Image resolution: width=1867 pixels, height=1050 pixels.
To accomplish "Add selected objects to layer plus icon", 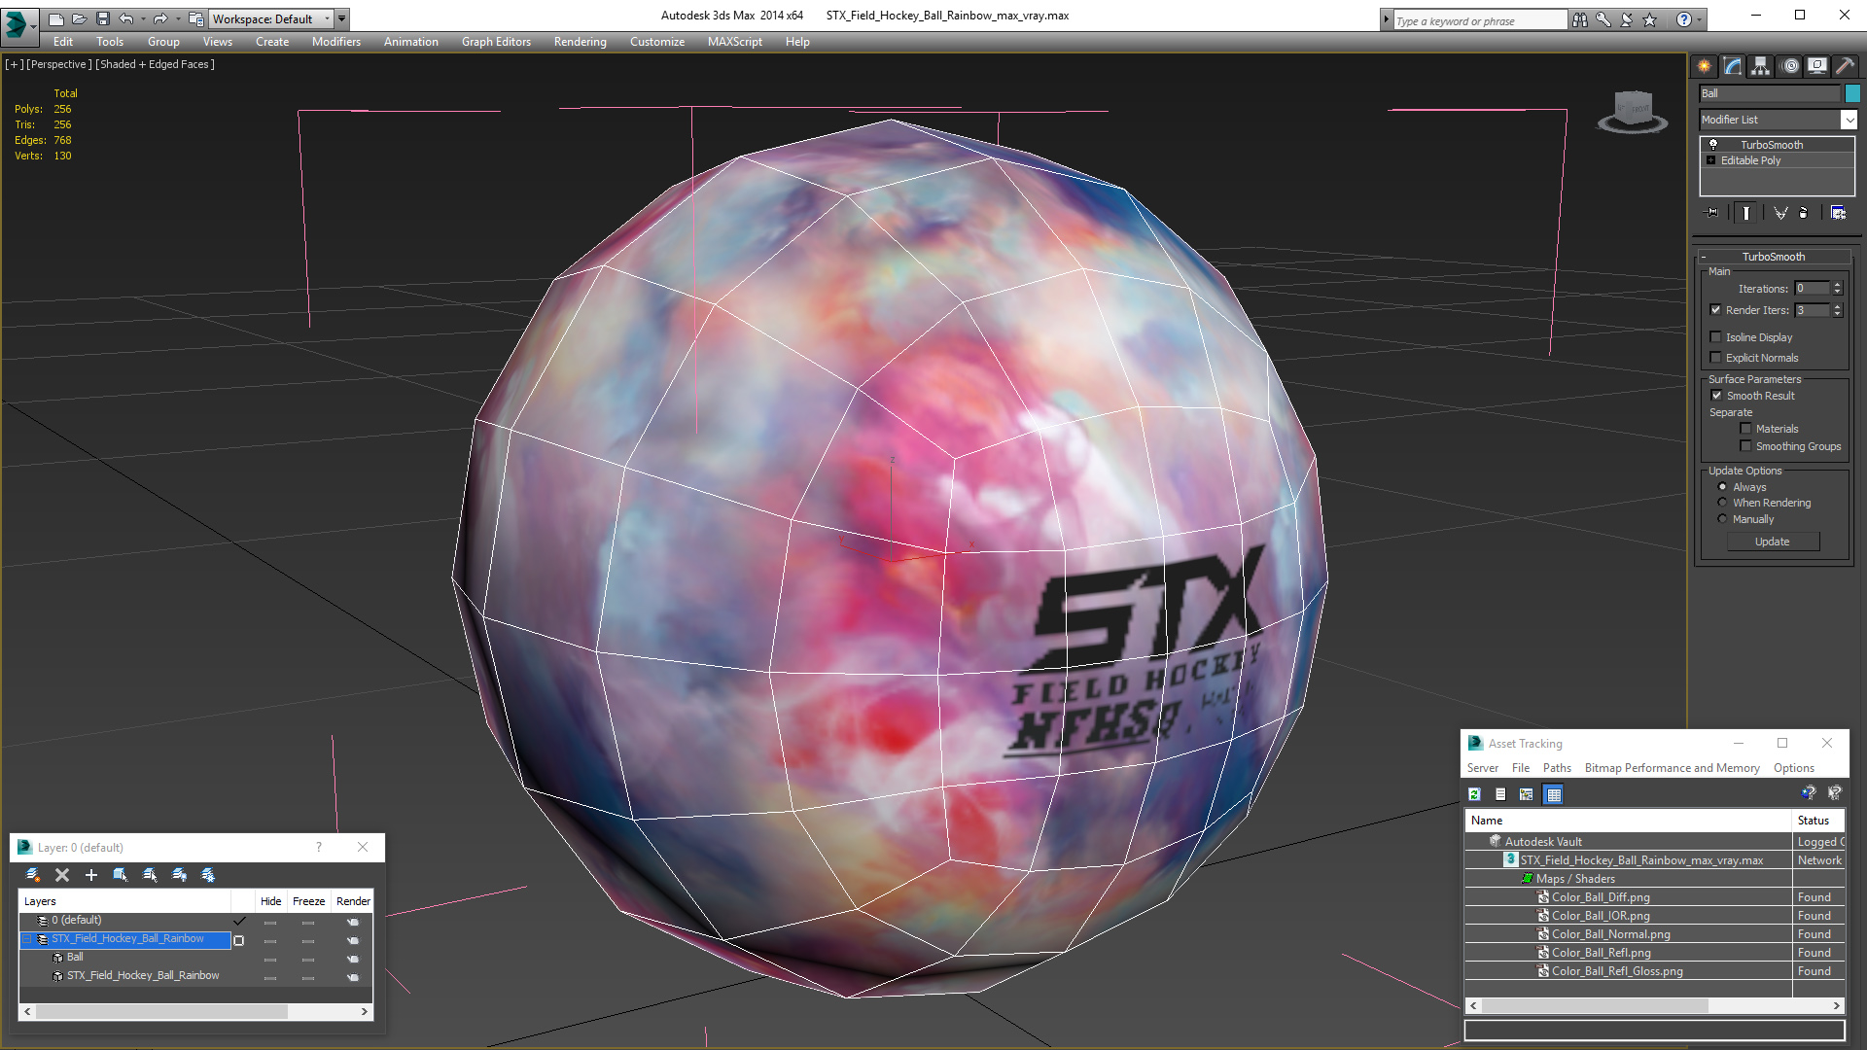I will tap(91, 875).
